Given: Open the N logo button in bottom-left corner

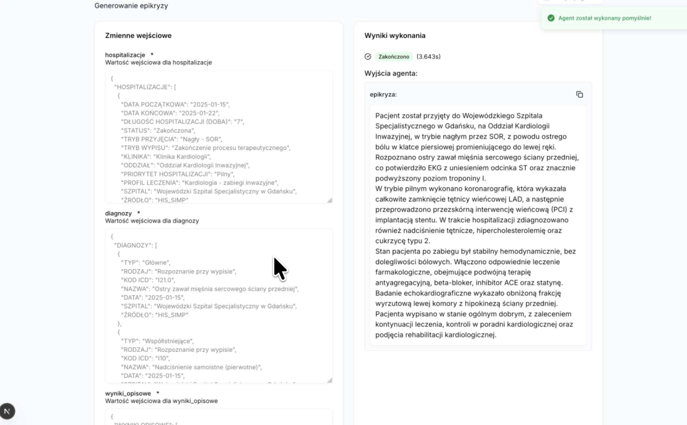Looking at the screenshot, I should click(x=7, y=411).
